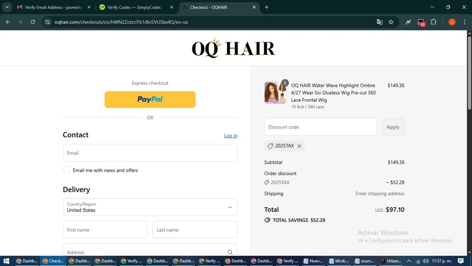Click the wig product thumbnail
Image resolution: width=472 pixels, height=266 pixels.
[x=275, y=93]
